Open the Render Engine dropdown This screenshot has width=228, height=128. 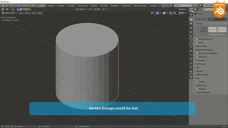tap(217, 19)
